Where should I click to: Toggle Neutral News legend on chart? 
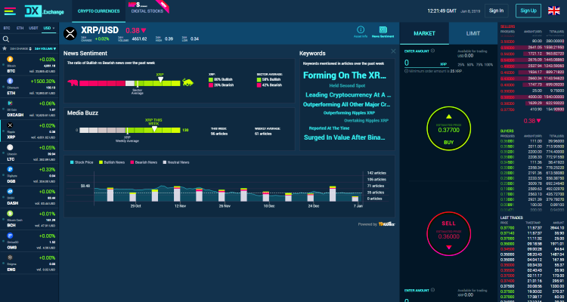coord(175,162)
